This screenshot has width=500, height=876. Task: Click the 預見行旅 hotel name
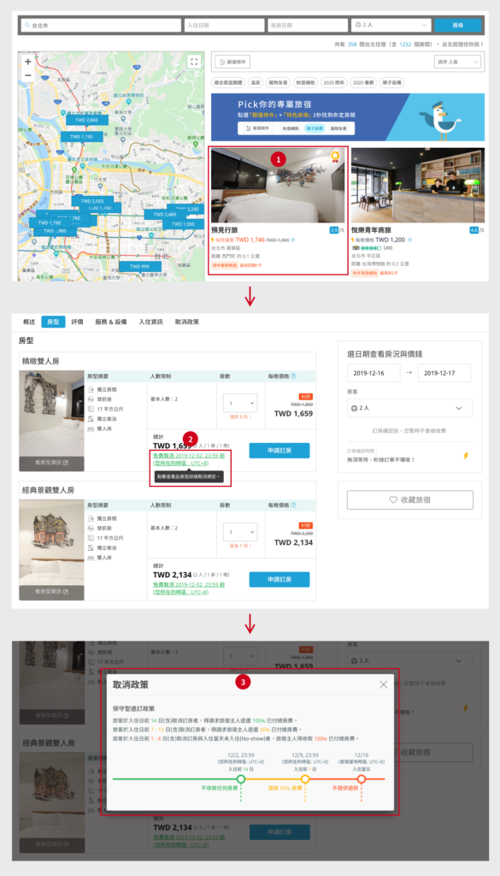pyautogui.click(x=225, y=229)
